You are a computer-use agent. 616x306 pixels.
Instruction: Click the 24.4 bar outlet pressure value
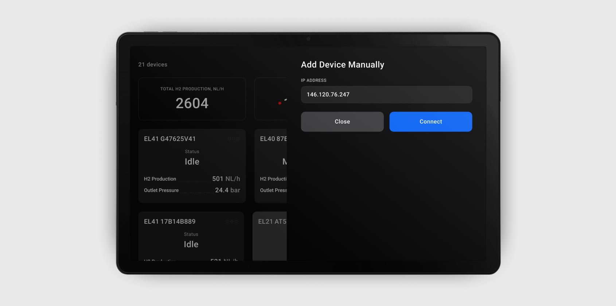227,190
